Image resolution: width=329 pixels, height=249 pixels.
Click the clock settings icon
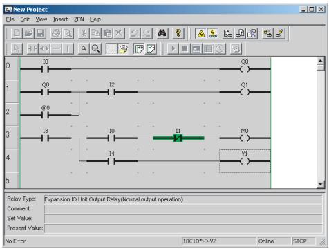(220, 48)
